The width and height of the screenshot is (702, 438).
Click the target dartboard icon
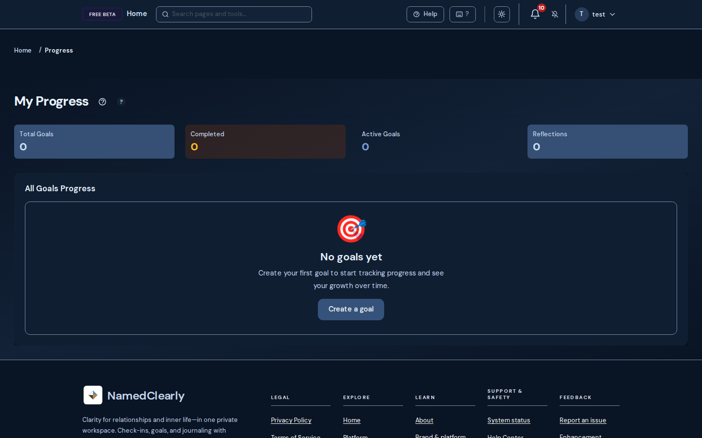[351, 229]
